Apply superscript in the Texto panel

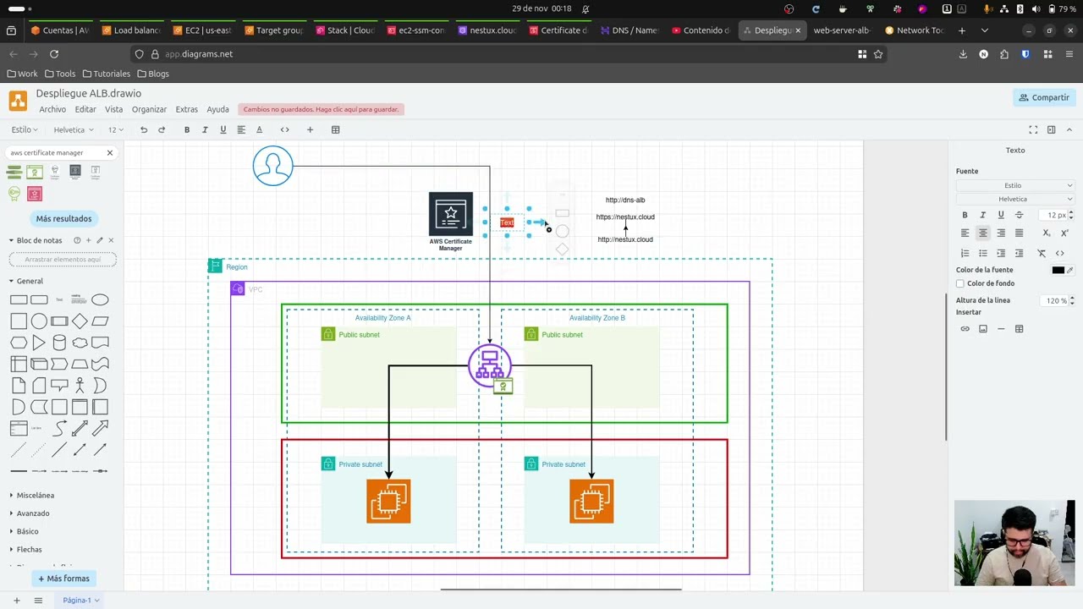point(1064,233)
